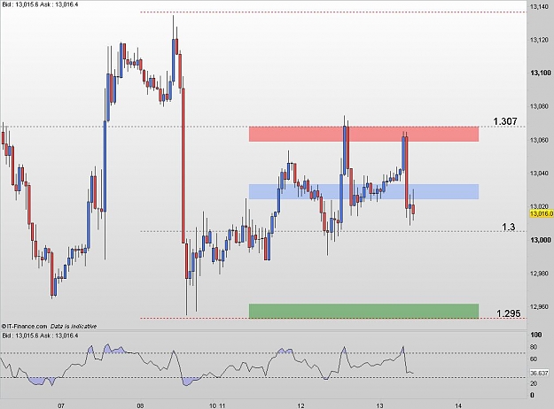The height and width of the screenshot is (409, 554).
Task: Click the RSI scale label 80
Action: tap(534, 347)
